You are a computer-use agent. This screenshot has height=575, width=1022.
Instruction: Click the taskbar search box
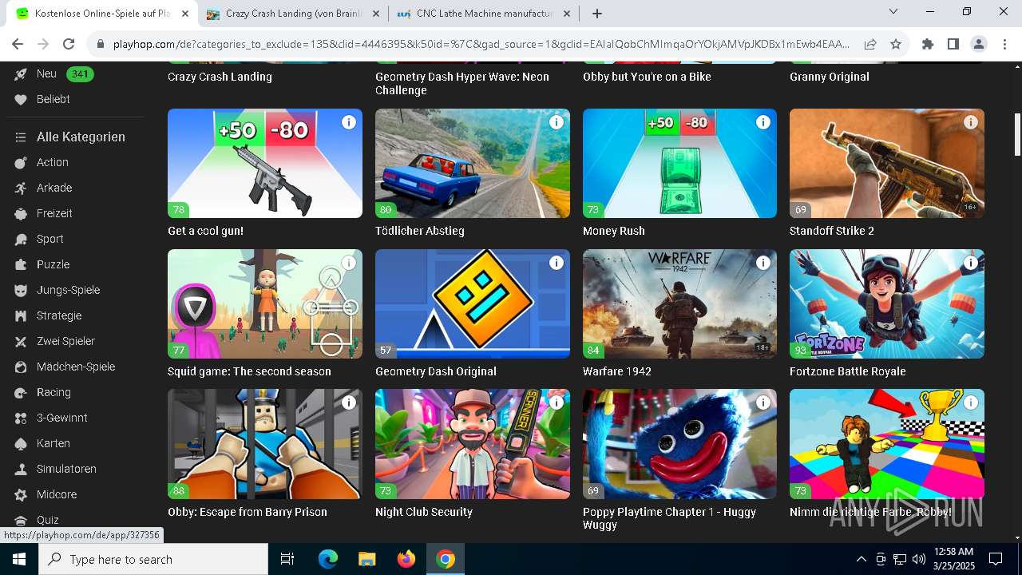click(153, 559)
